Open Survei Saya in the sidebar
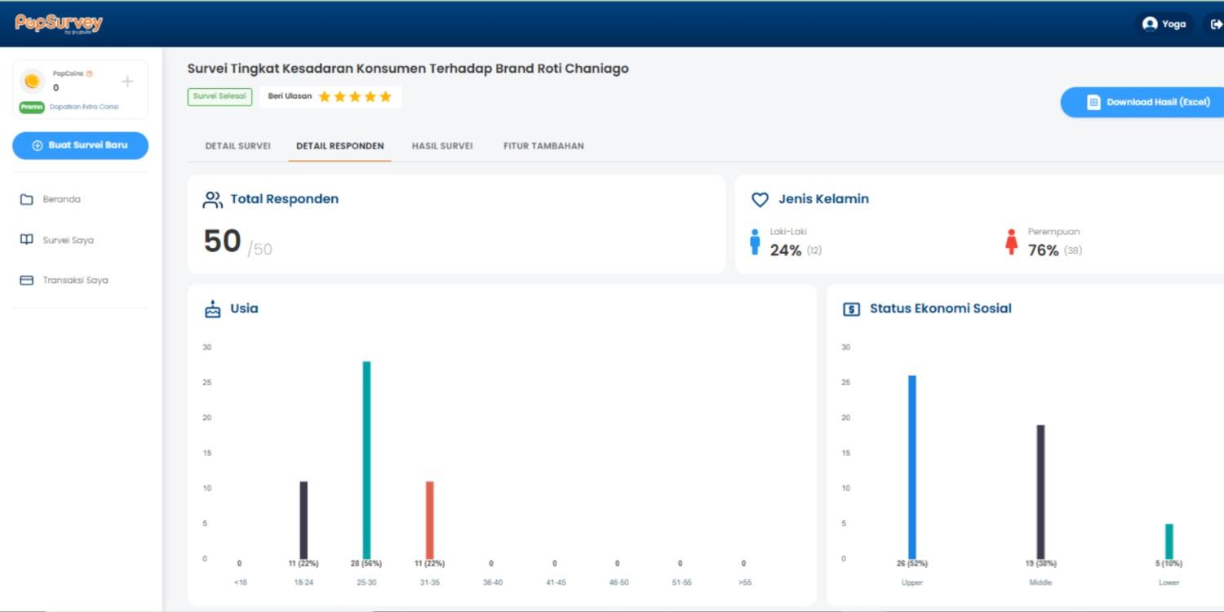1224x612 pixels. point(68,240)
